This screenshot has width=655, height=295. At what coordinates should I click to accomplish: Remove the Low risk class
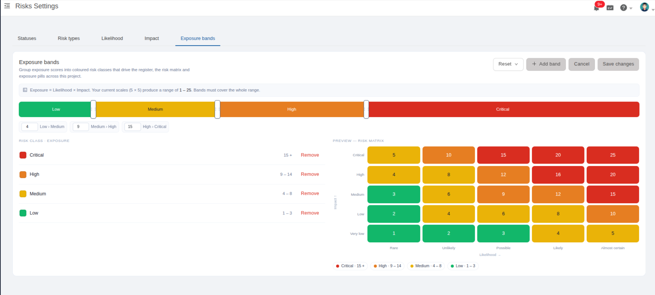tap(310, 213)
